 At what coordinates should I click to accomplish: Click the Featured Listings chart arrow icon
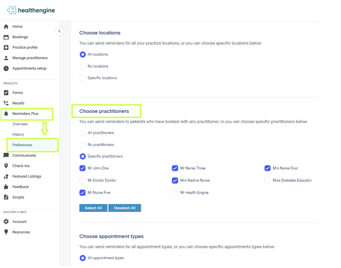(x=6, y=176)
